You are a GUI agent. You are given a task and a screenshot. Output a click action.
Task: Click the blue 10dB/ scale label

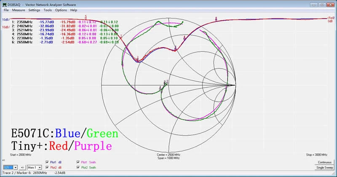[x=6, y=19]
